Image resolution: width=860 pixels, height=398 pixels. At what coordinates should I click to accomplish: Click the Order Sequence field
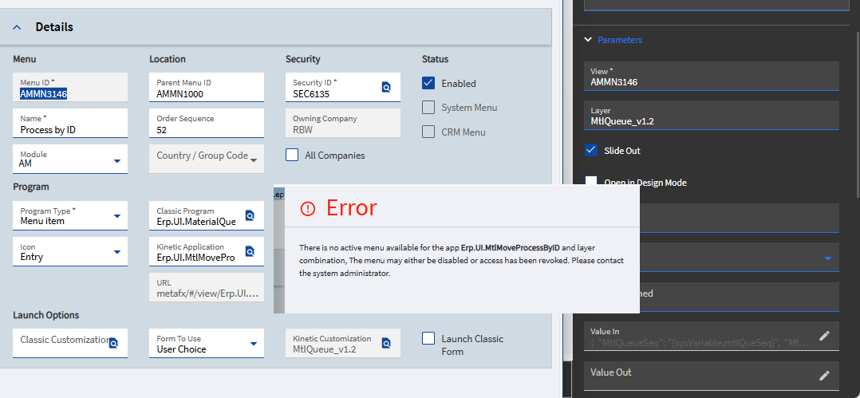[x=206, y=124]
